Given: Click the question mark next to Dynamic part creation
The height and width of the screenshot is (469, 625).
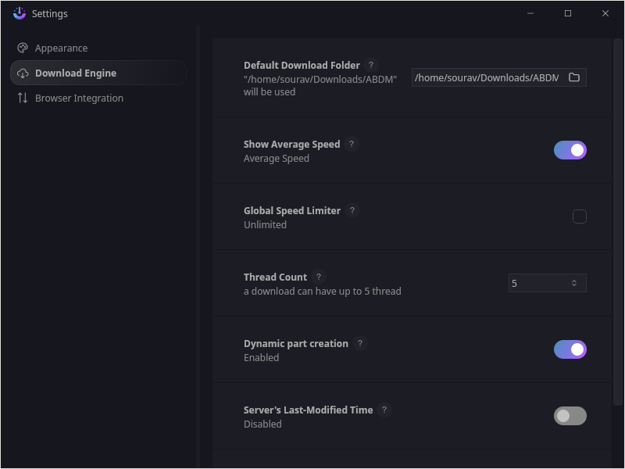Looking at the screenshot, I should [x=360, y=343].
